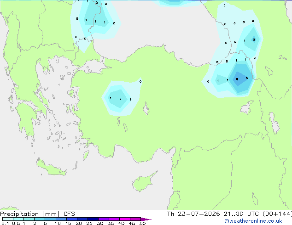The image size is (292, 225).
Task: Click the '10' legend scale label
Action: click(58, 223)
